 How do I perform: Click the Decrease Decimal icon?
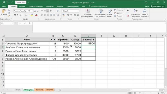pos(78,15)
